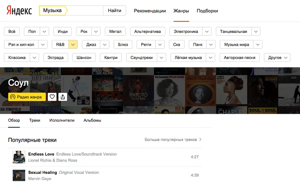Open the Рекомендации section
This screenshot has height=185, width=300.
click(150, 11)
